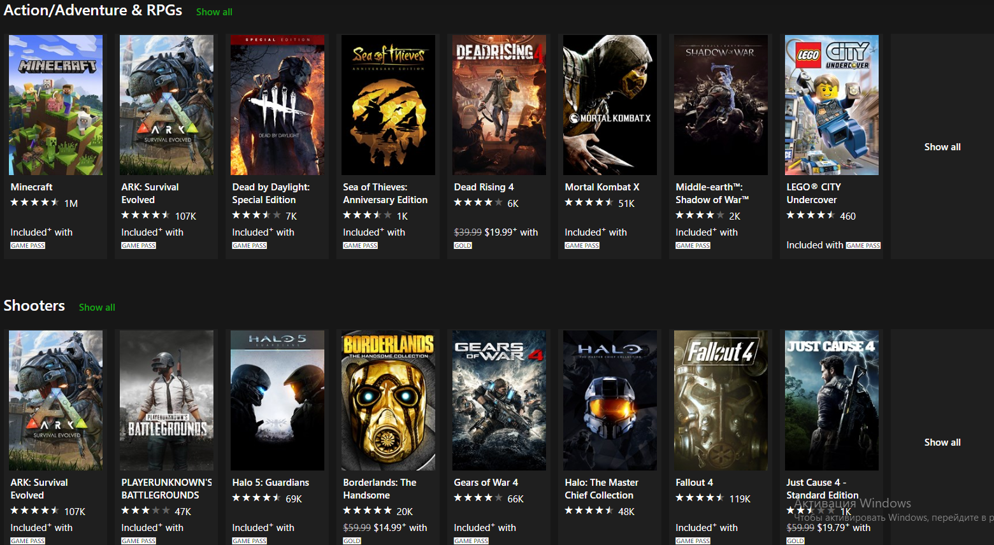Open the Dead by Daylight cover art
Viewport: 994px width, 545px height.
pyautogui.click(x=277, y=105)
